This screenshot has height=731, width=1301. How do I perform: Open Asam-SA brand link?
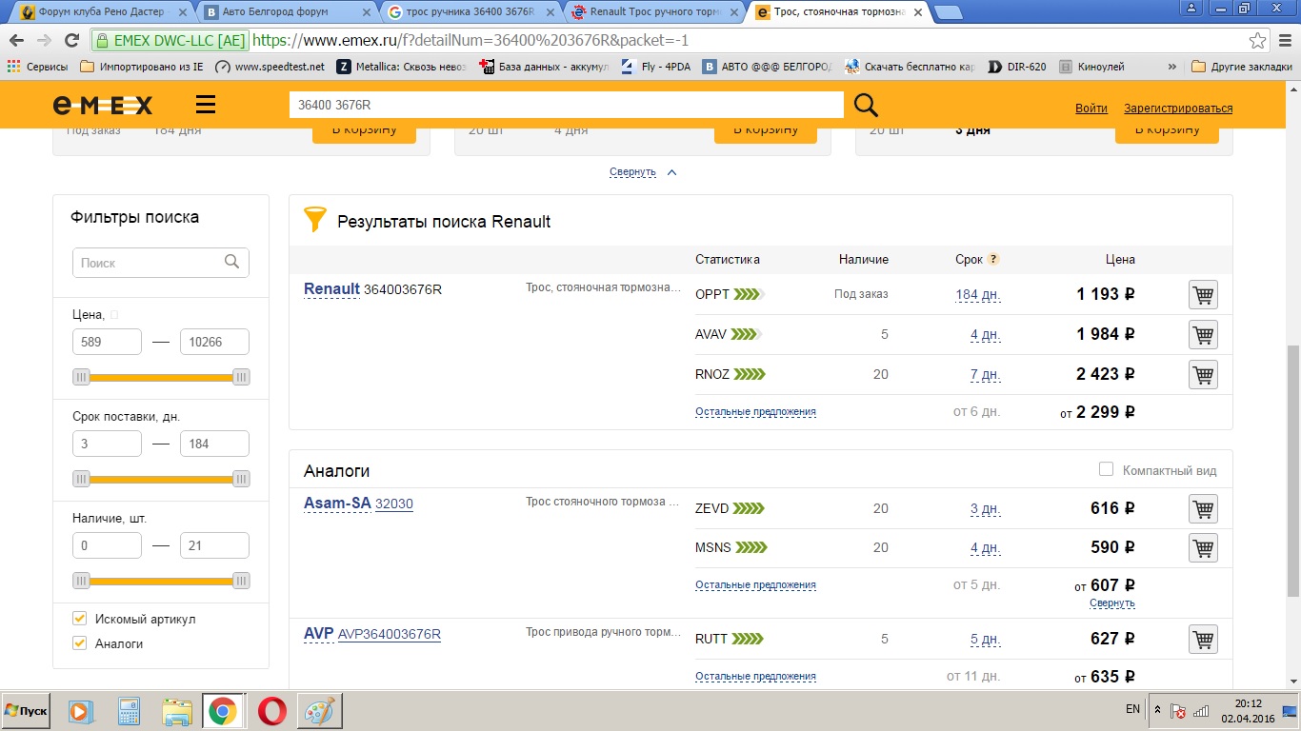click(x=337, y=504)
